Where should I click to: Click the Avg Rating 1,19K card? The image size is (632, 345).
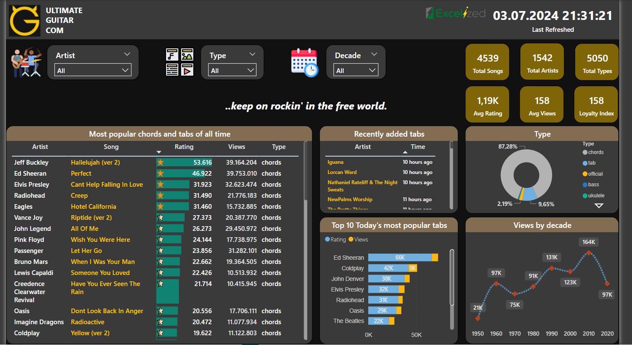click(488, 104)
